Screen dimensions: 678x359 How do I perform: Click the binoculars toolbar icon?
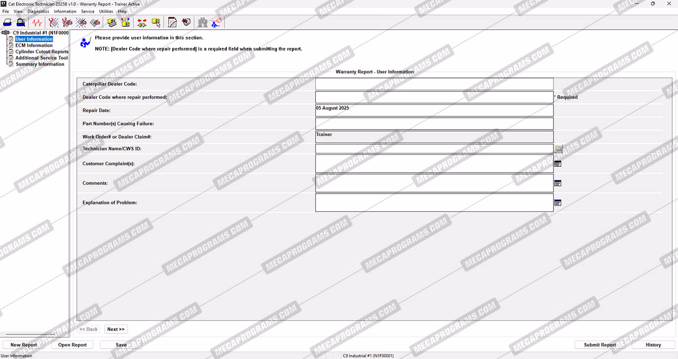coord(203,22)
